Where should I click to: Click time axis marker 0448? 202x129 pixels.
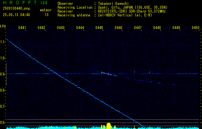[157, 27]
